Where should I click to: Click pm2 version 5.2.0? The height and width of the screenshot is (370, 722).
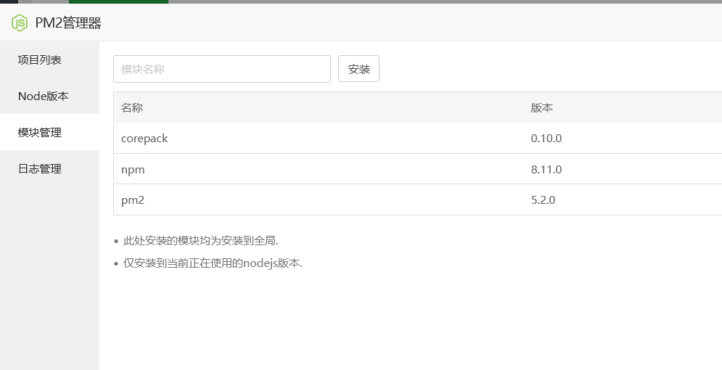coord(543,200)
